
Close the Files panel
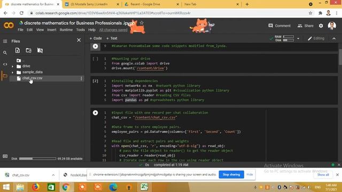click(x=79, y=41)
